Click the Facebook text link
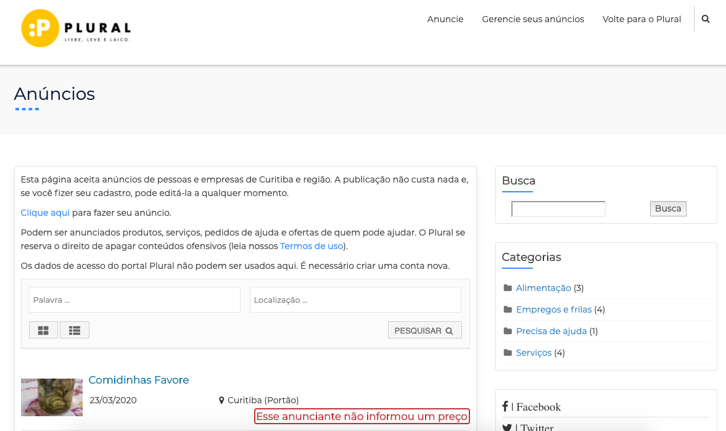This screenshot has width=726, height=431. coord(538,407)
